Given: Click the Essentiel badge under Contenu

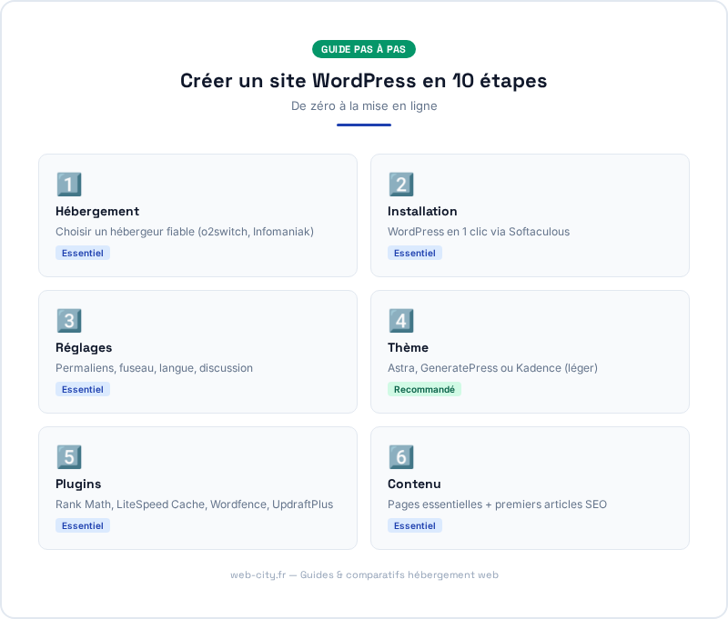Looking at the screenshot, I should [415, 525].
